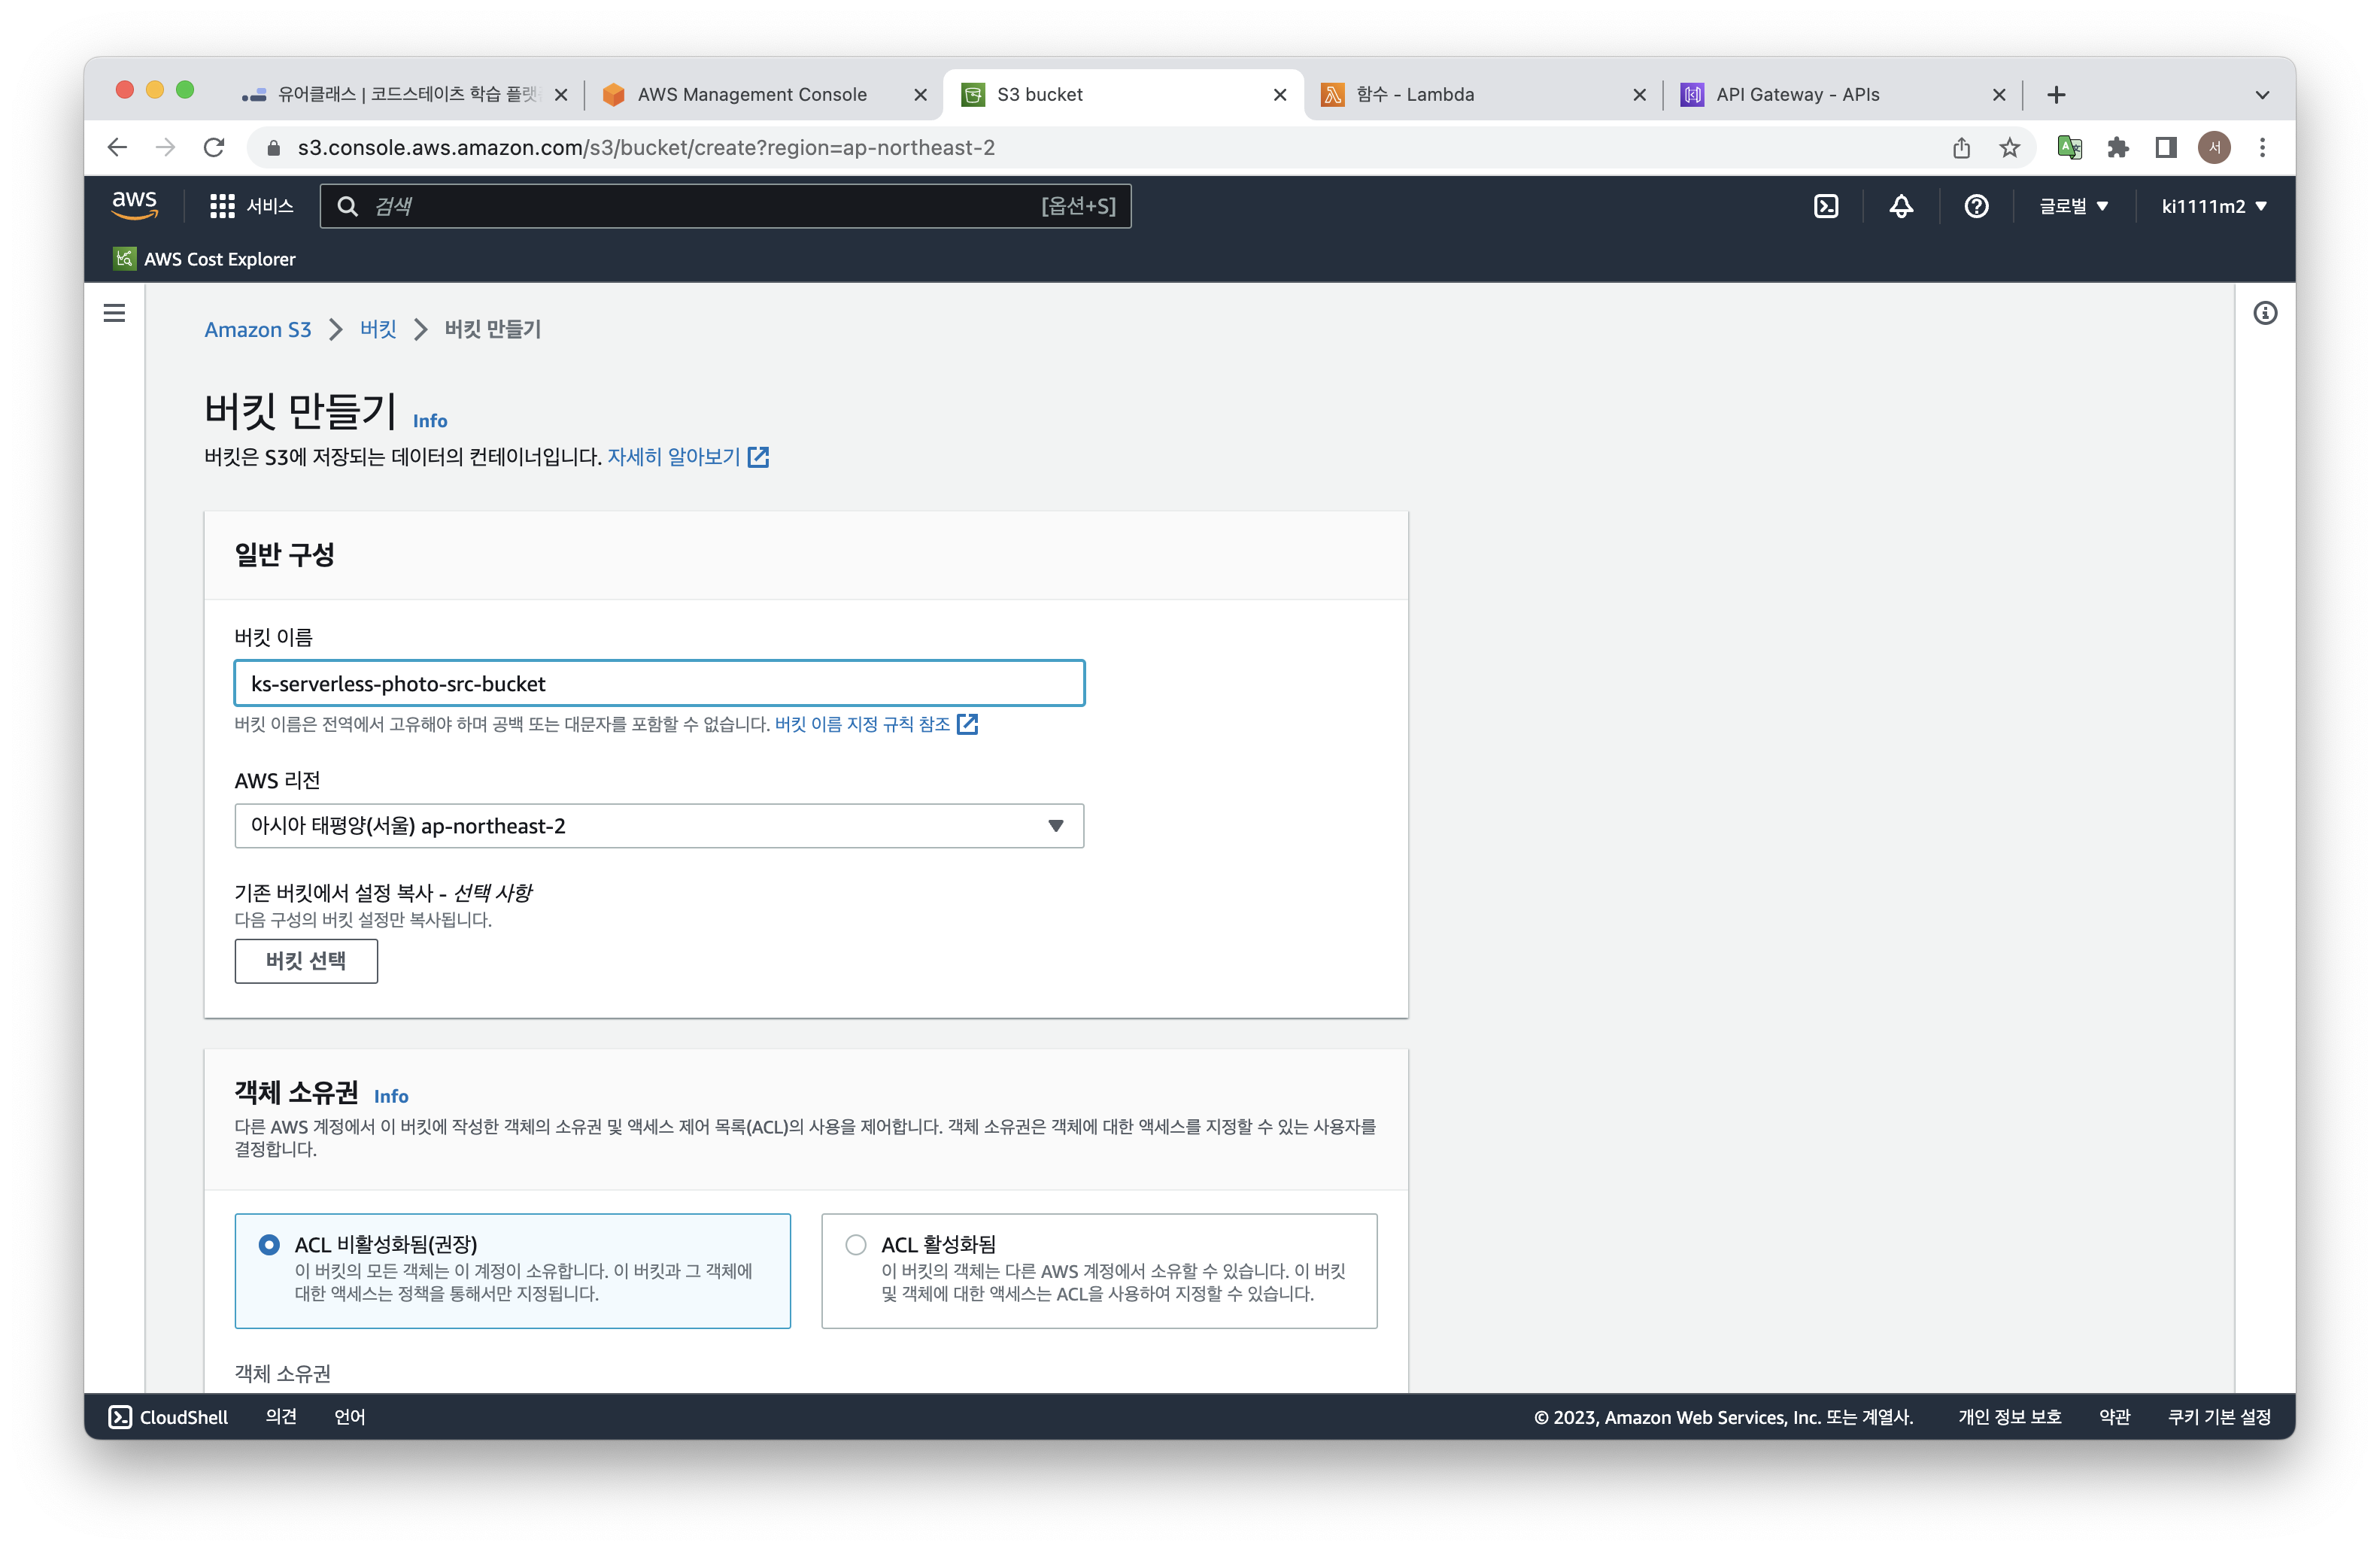Click the browser back arrow
Viewport: 2380px width, 1551px height.
[x=117, y=148]
